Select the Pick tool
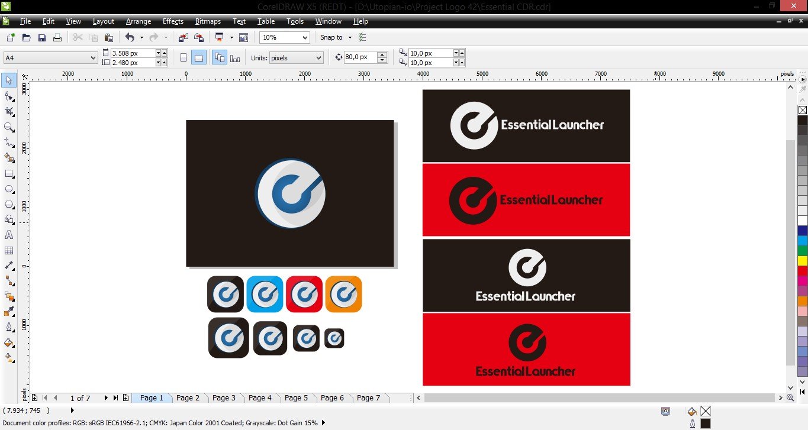Viewport: 808px width, 430px height. [x=9, y=80]
